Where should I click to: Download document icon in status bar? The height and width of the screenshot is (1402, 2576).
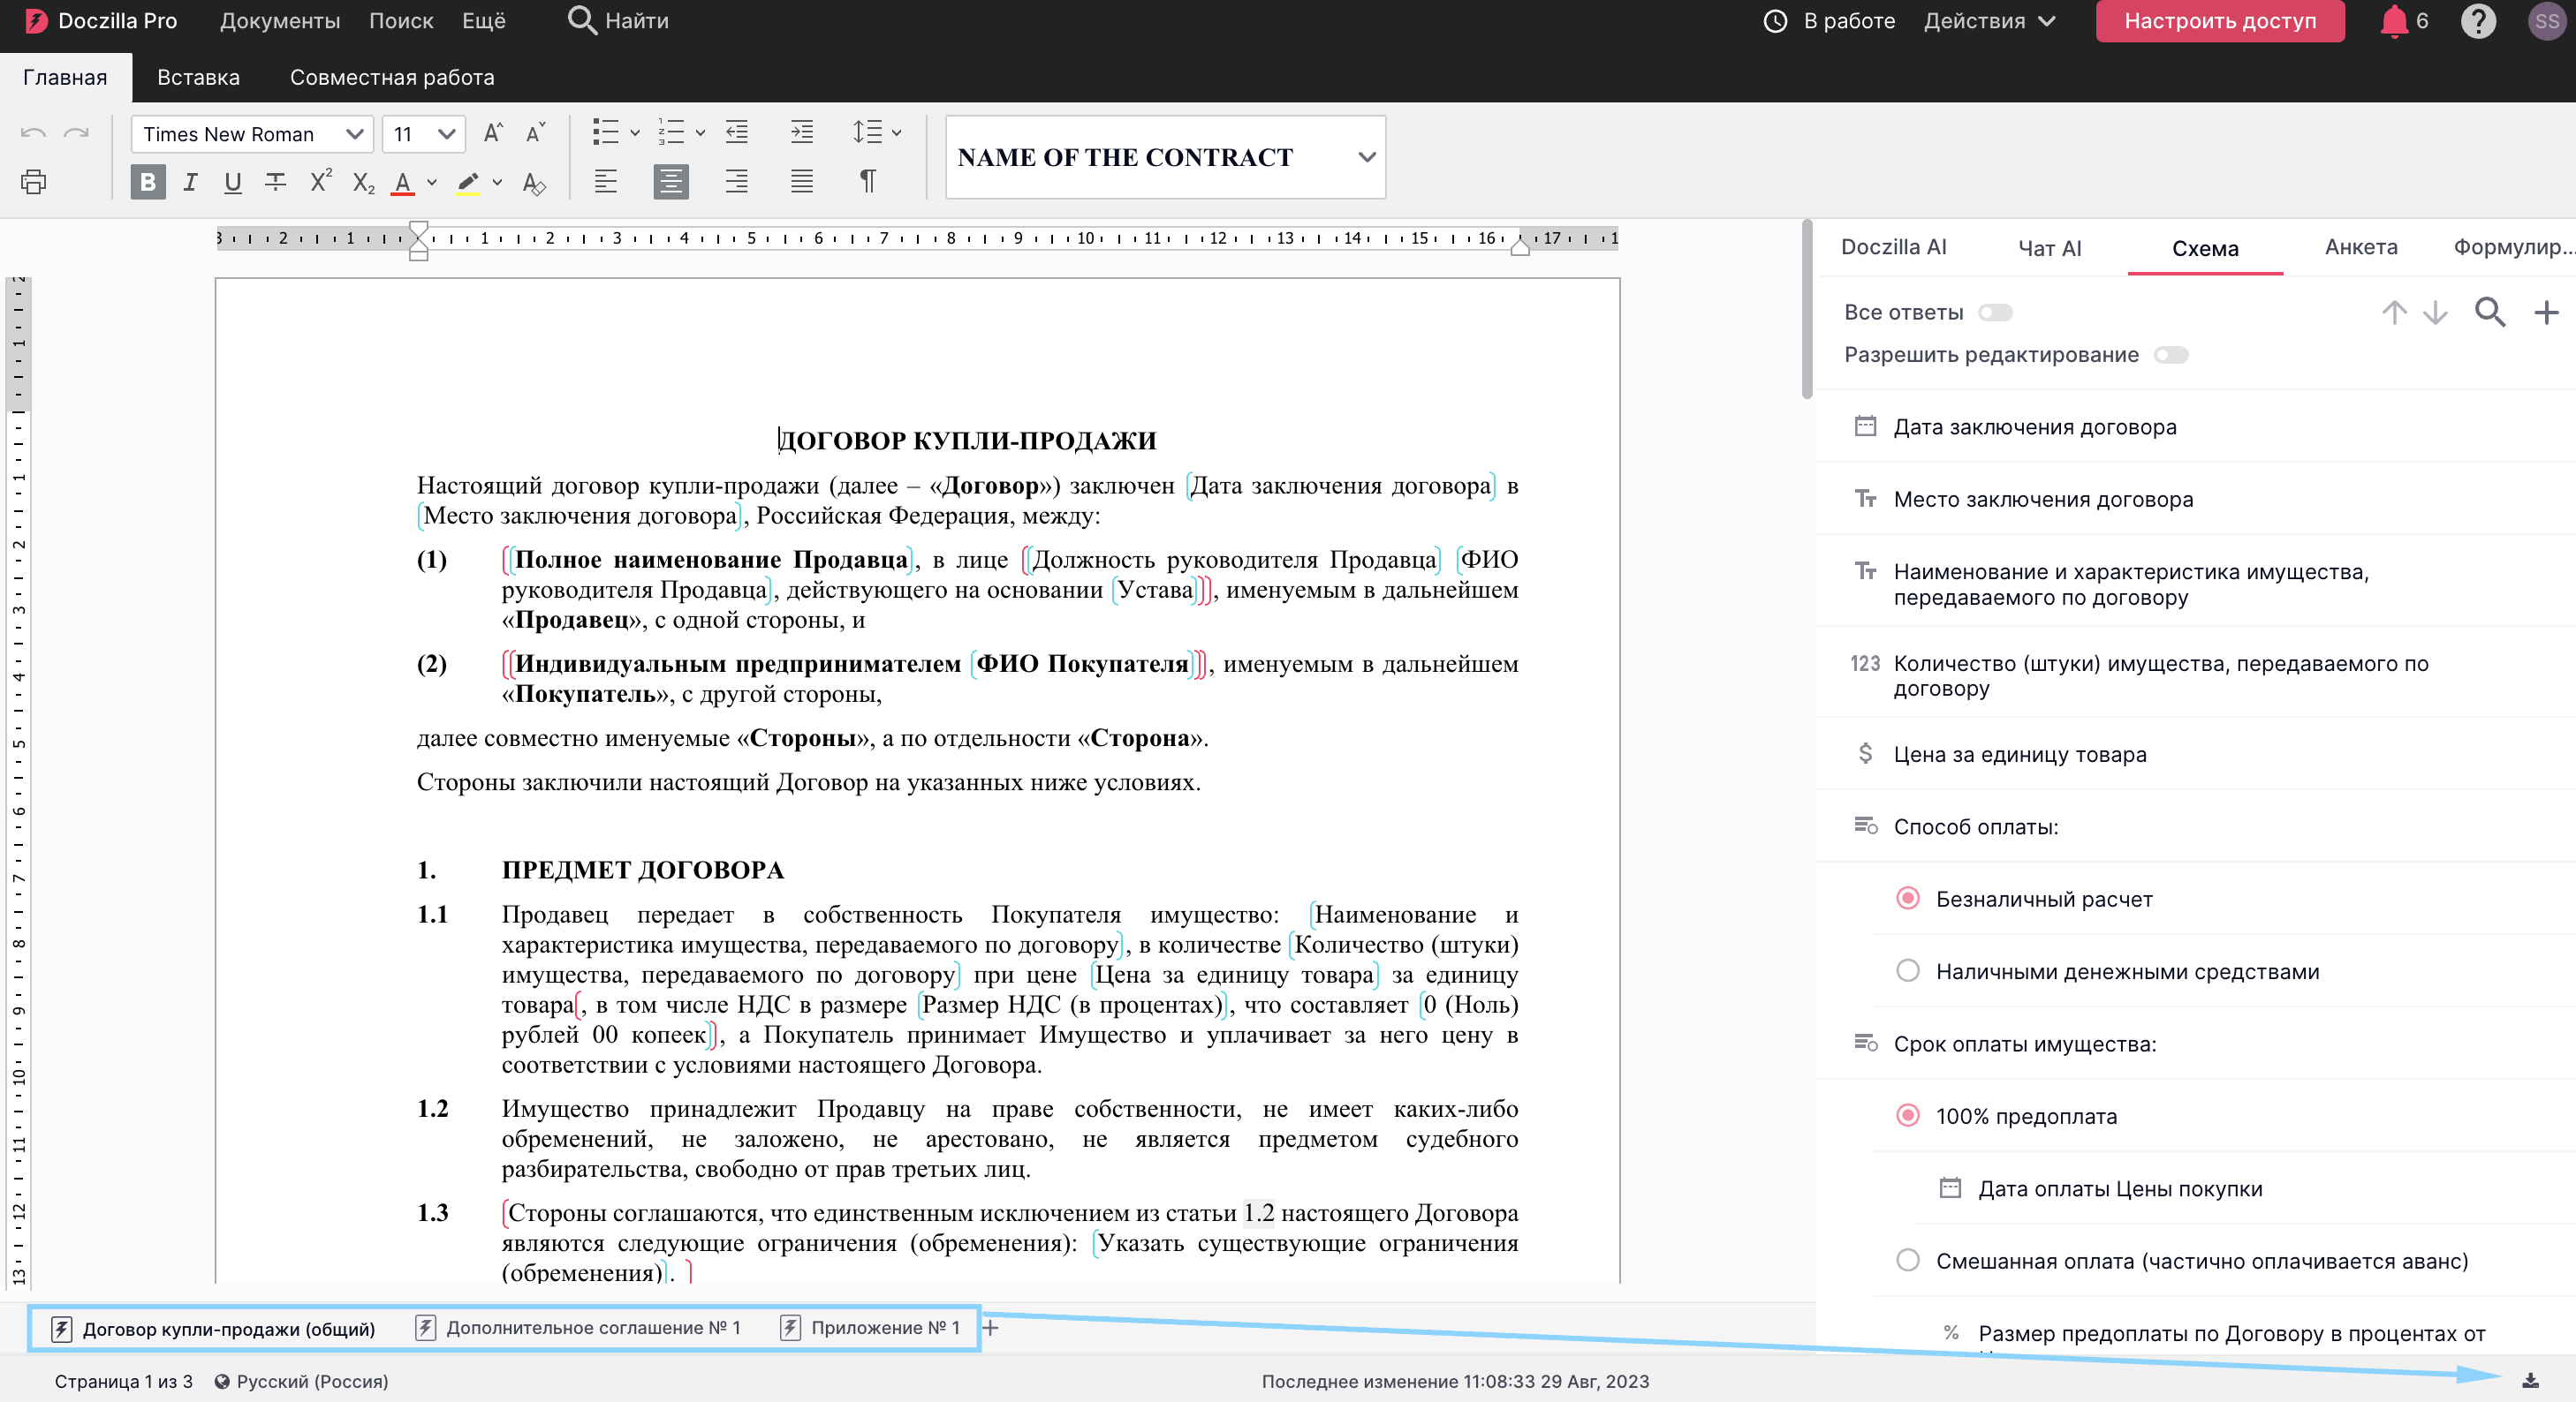(2530, 1380)
